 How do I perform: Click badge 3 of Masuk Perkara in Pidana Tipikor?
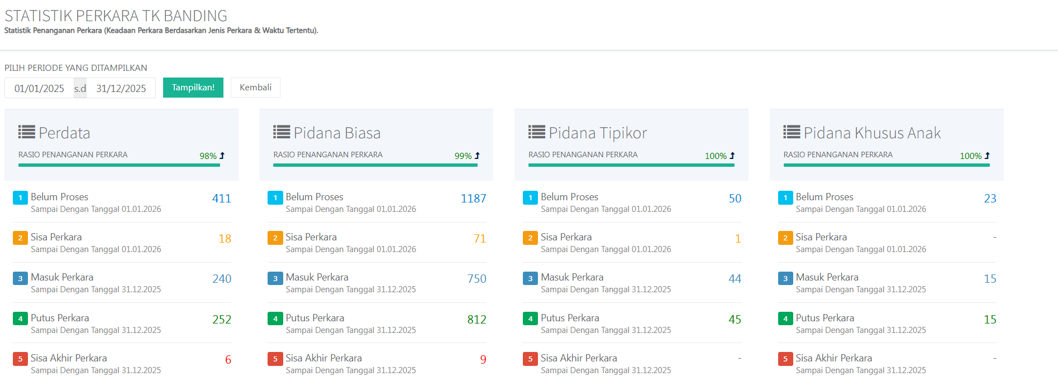(530, 278)
